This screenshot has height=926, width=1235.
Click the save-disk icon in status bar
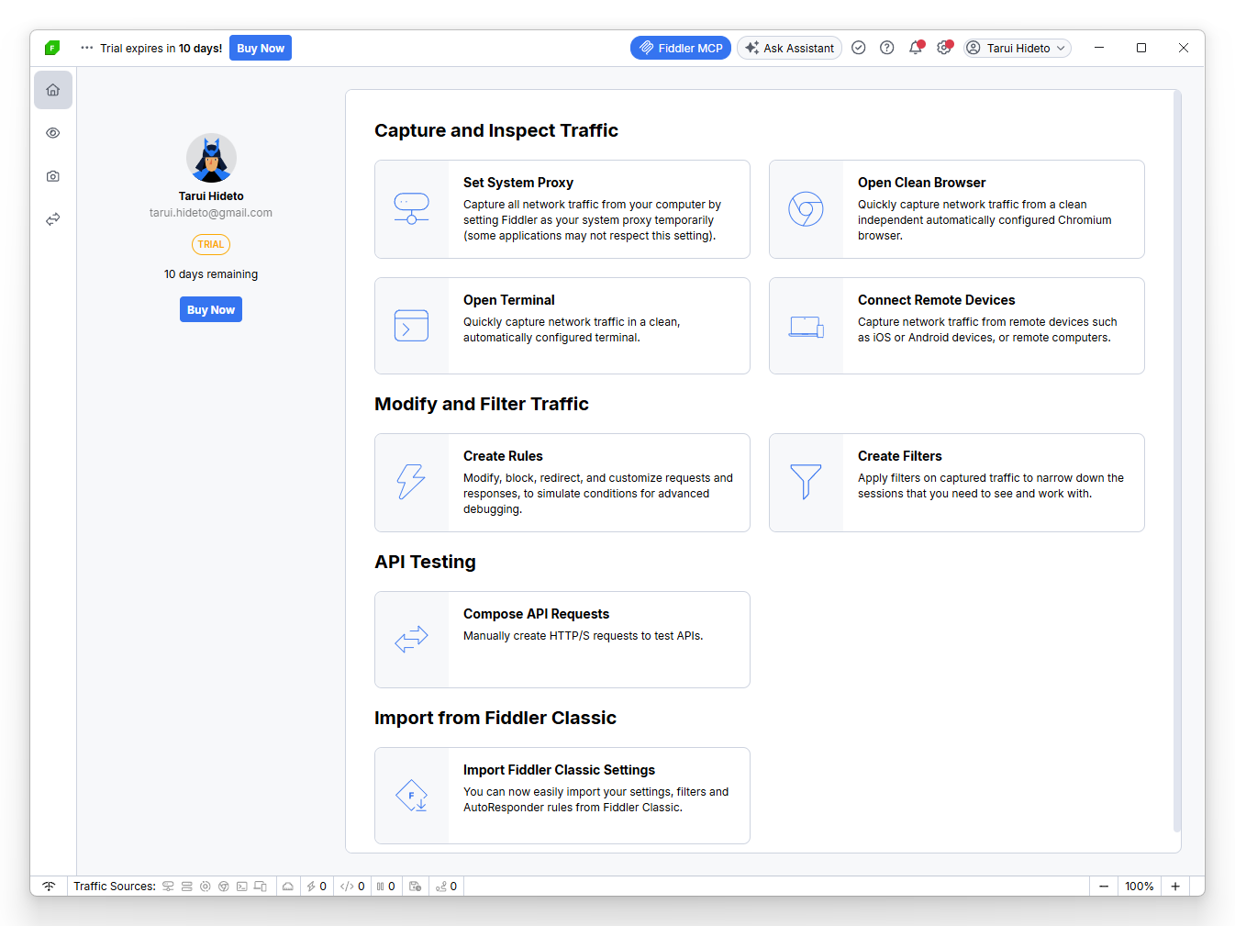click(x=416, y=887)
